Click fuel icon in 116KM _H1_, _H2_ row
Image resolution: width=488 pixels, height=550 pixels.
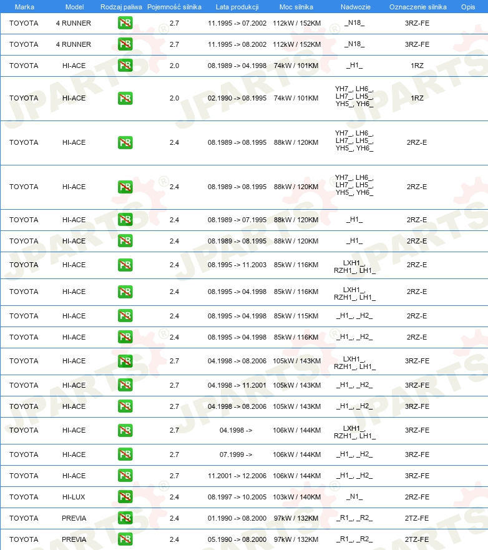[125, 336]
